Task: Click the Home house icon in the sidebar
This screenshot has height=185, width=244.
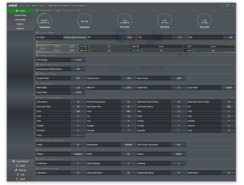Action: point(17,11)
